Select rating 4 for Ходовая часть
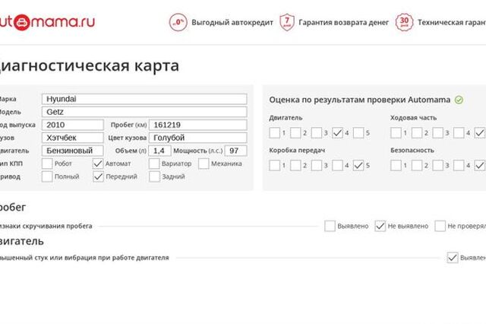 point(459,133)
